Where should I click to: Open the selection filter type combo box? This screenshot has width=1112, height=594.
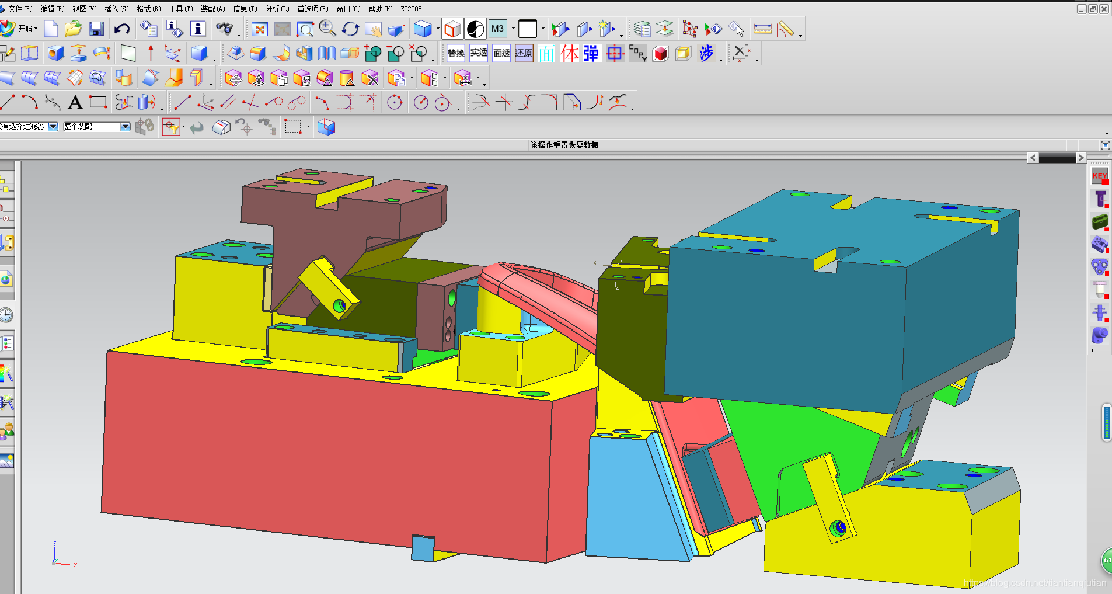coord(28,126)
